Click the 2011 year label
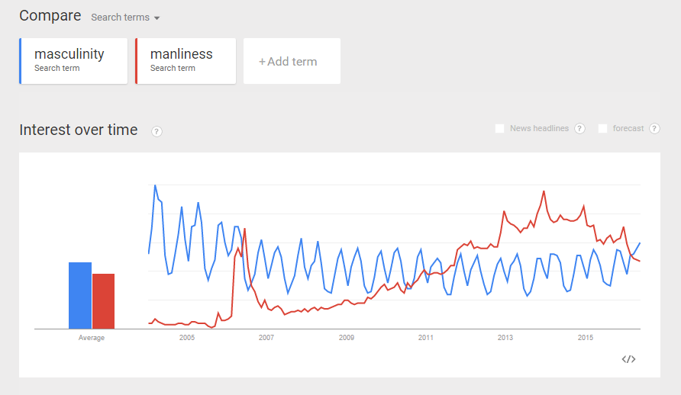 [x=426, y=338]
